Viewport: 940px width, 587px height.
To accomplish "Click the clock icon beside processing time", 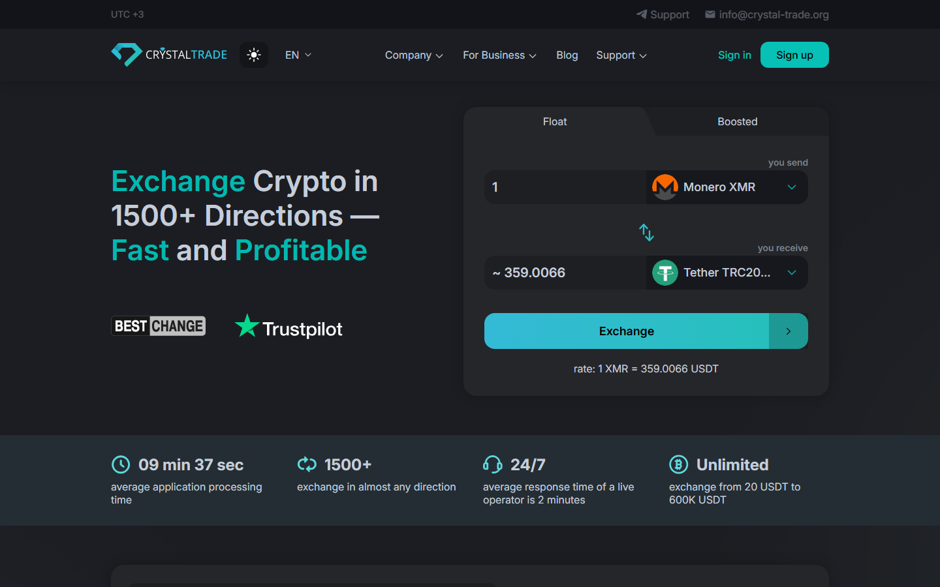I will (121, 464).
